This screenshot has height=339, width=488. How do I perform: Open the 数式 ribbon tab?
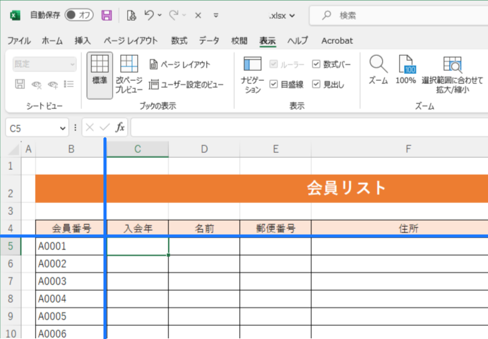[x=179, y=41]
